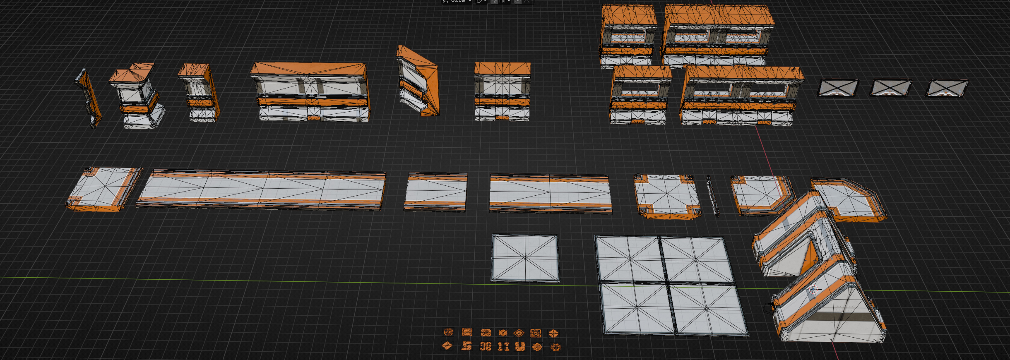
Task: Select the longest orange-striped floor strip
Action: pos(261,190)
